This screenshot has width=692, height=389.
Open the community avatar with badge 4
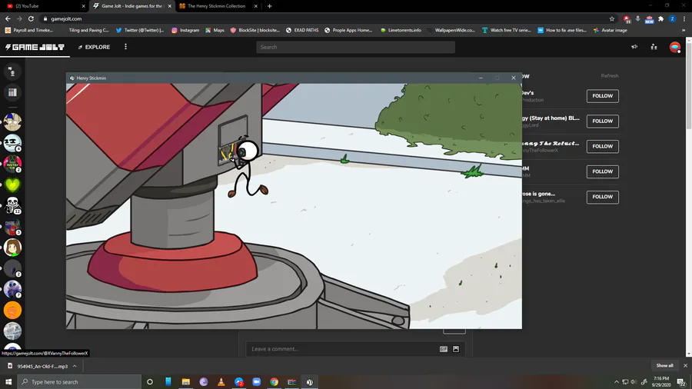[12, 143]
